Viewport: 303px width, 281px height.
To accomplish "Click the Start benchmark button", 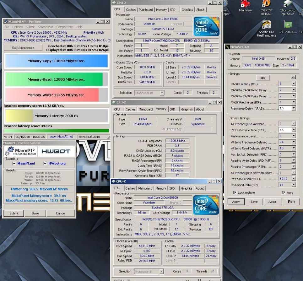I will click(x=23, y=48).
